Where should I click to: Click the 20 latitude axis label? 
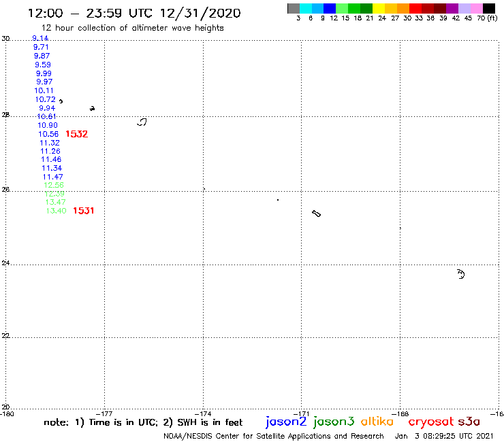(5, 407)
